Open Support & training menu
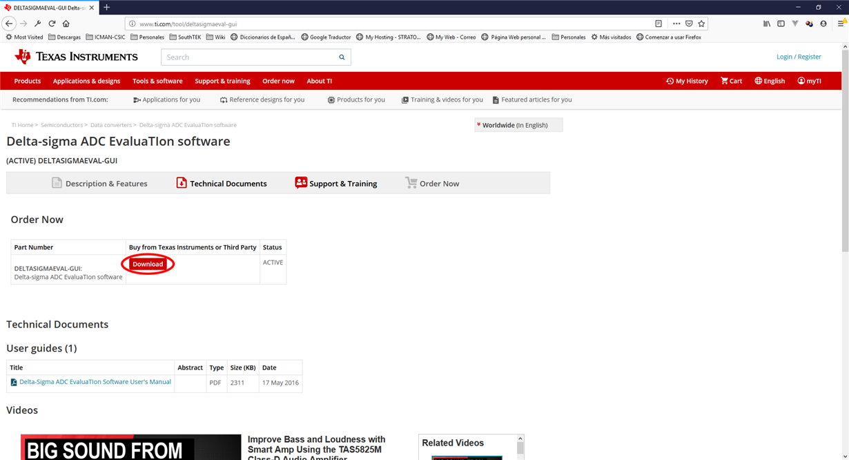The height and width of the screenshot is (460, 849). coord(222,81)
